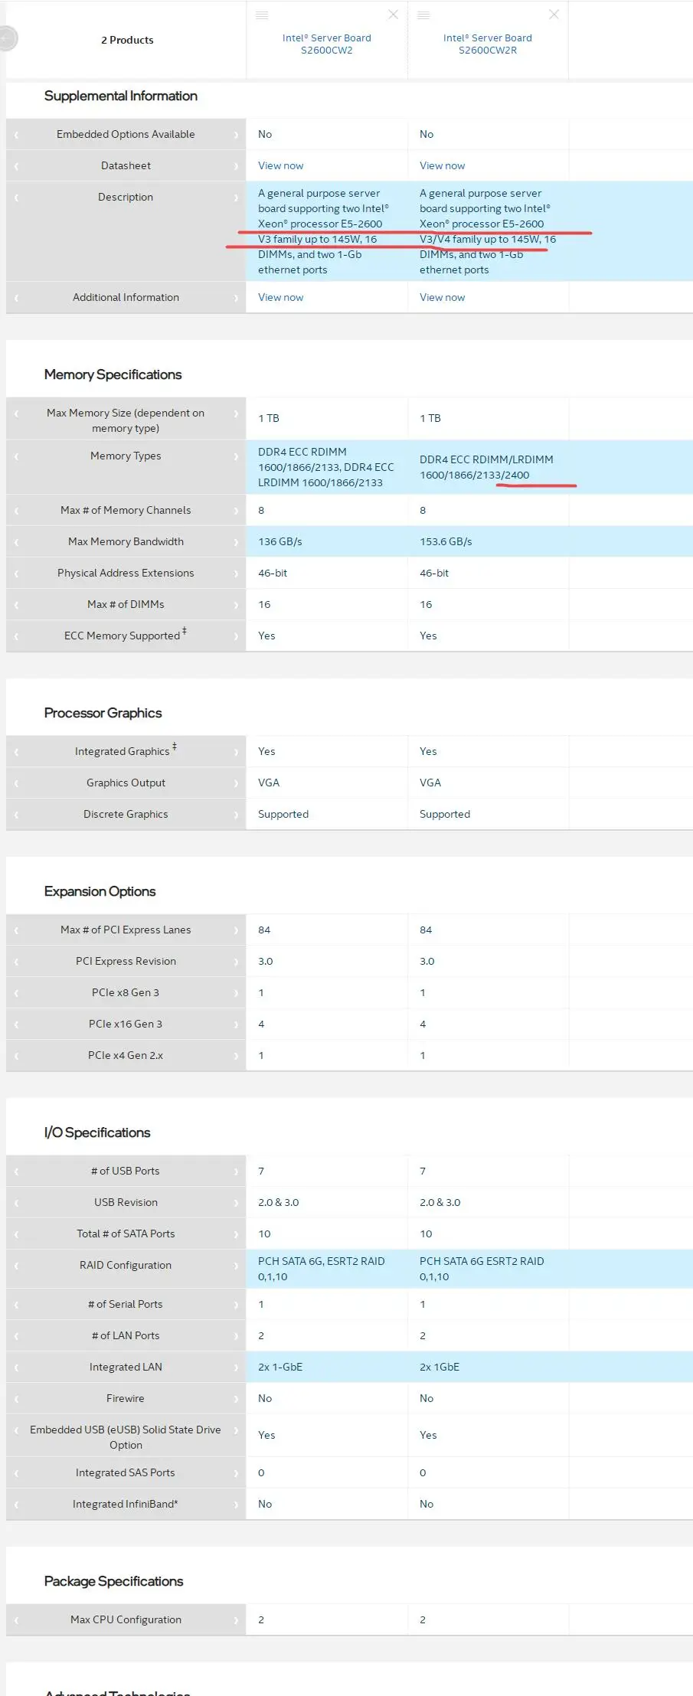Click left chevron on Max Memory Bandwidth row
The width and height of the screenshot is (693, 1696).
click(x=16, y=542)
